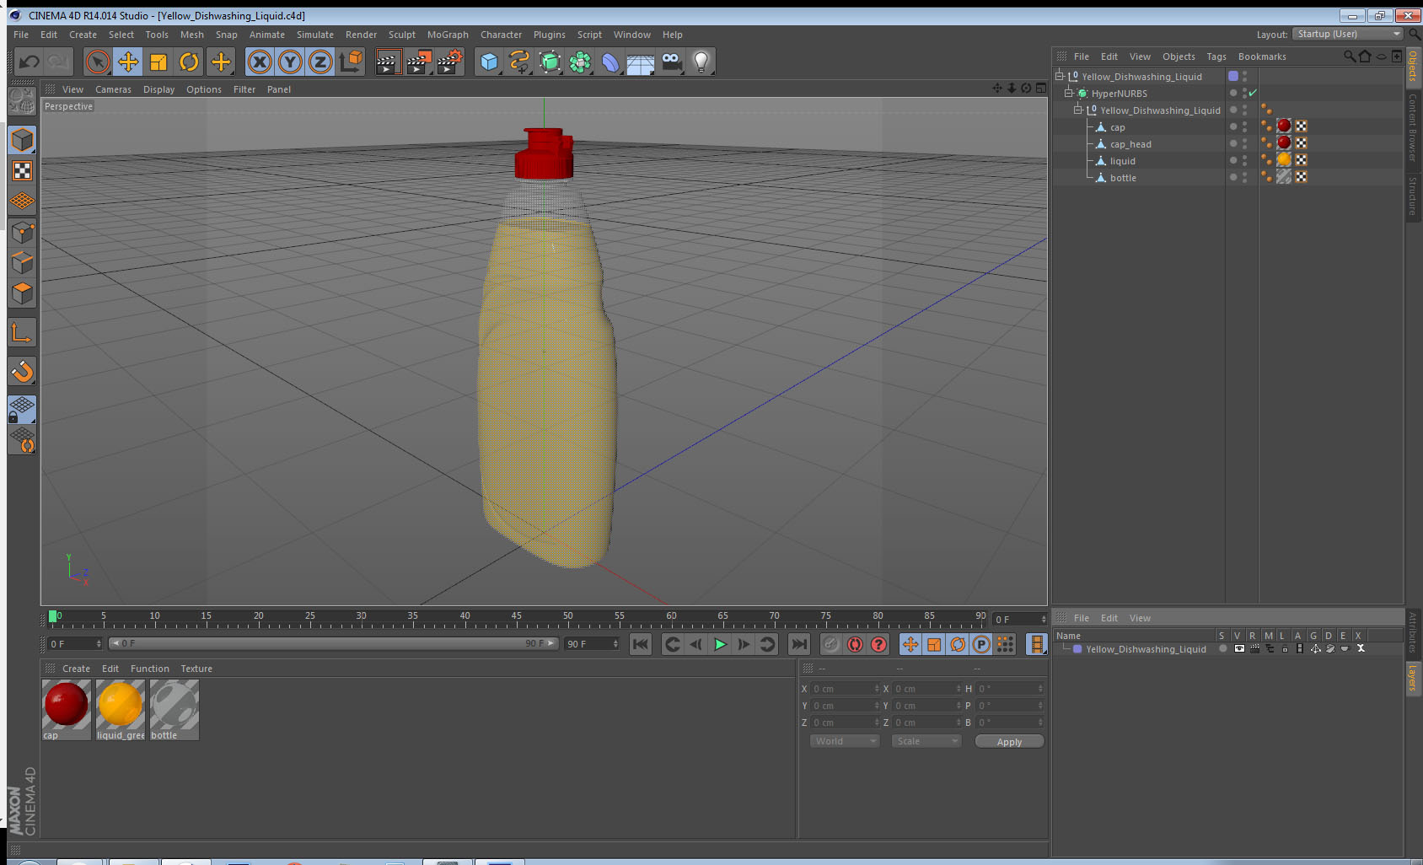This screenshot has width=1423, height=865.
Task: Open the Texture menu in Material Manager
Action: (196, 669)
